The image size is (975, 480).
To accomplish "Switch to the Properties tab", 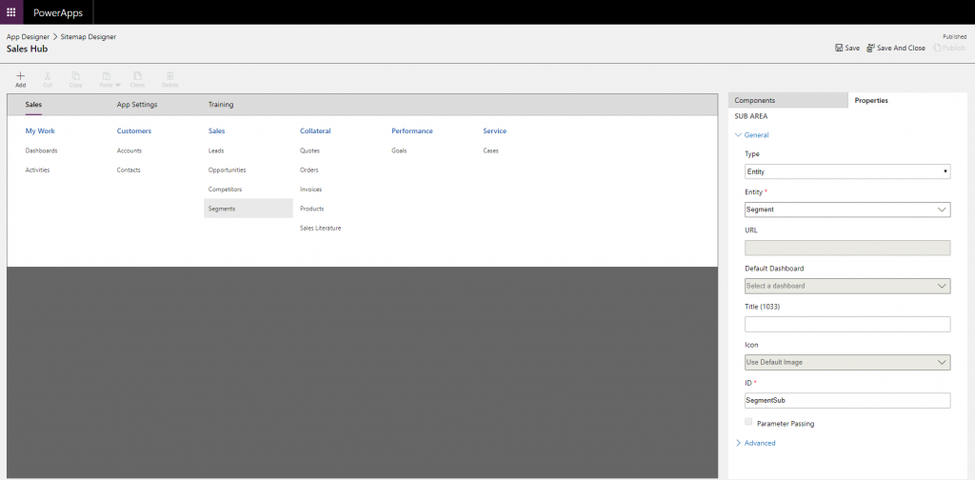I will [x=871, y=100].
